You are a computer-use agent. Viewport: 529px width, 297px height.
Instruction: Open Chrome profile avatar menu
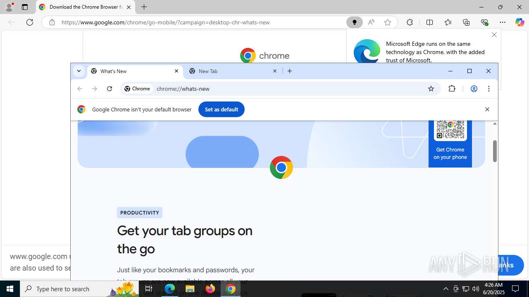pyautogui.click(x=474, y=89)
